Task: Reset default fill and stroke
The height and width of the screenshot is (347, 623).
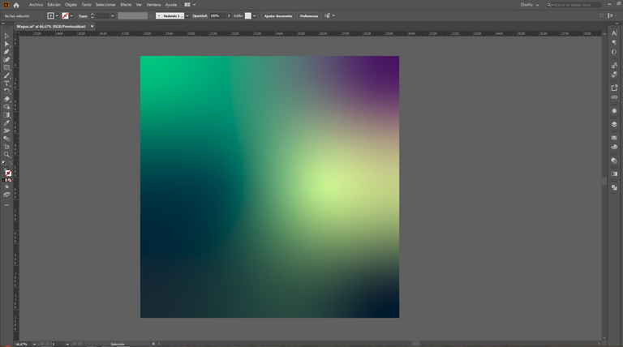Action: (x=4, y=163)
